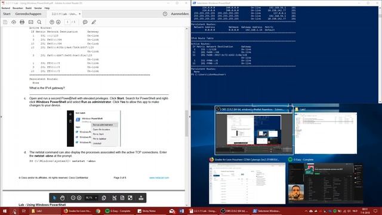Open the Bewerken menu
Image resolution: width=382 pixels, height=215 pixels.
pyautogui.click(x=17, y=8)
